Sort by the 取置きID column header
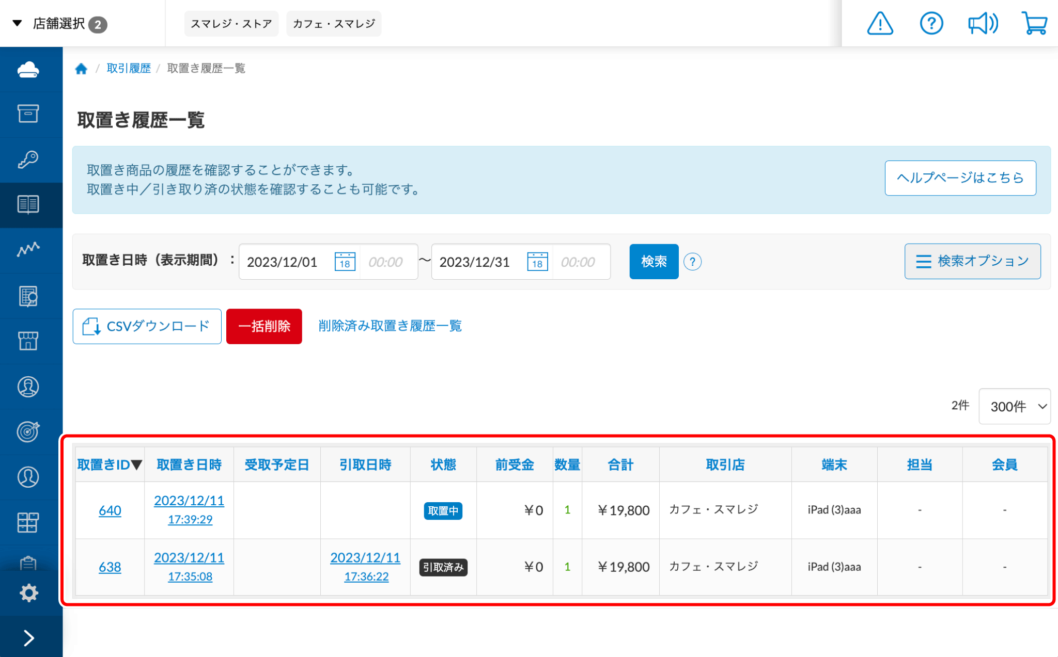 (110, 464)
